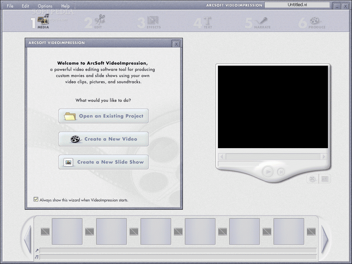Click Create a New Slide Show button

pyautogui.click(x=104, y=162)
